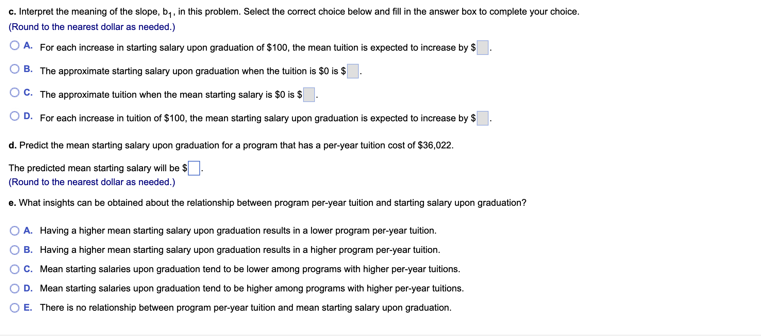This screenshot has width=761, height=336.
Task: Select choice D about each $100 tuition increase
Action: (14, 115)
